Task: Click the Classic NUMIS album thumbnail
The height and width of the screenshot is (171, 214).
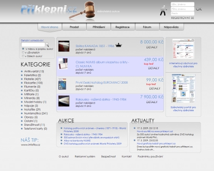Action: (x=63, y=64)
